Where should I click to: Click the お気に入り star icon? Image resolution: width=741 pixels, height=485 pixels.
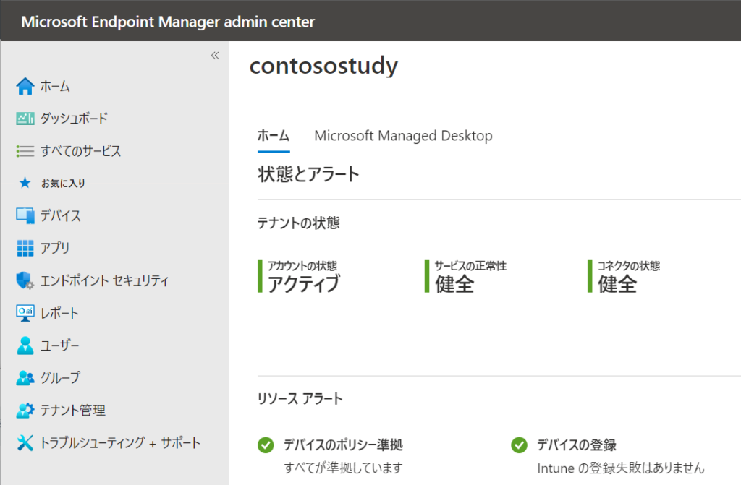pos(25,183)
